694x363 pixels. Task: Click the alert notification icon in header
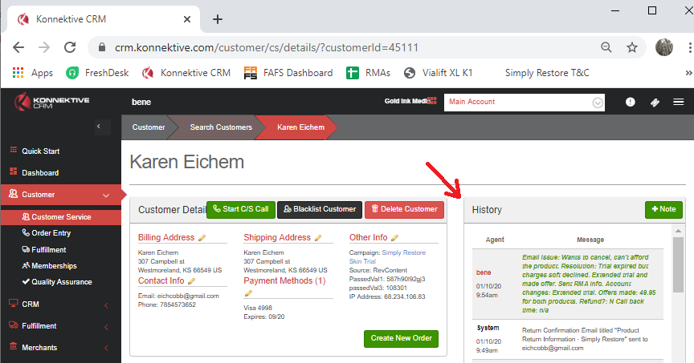point(631,102)
